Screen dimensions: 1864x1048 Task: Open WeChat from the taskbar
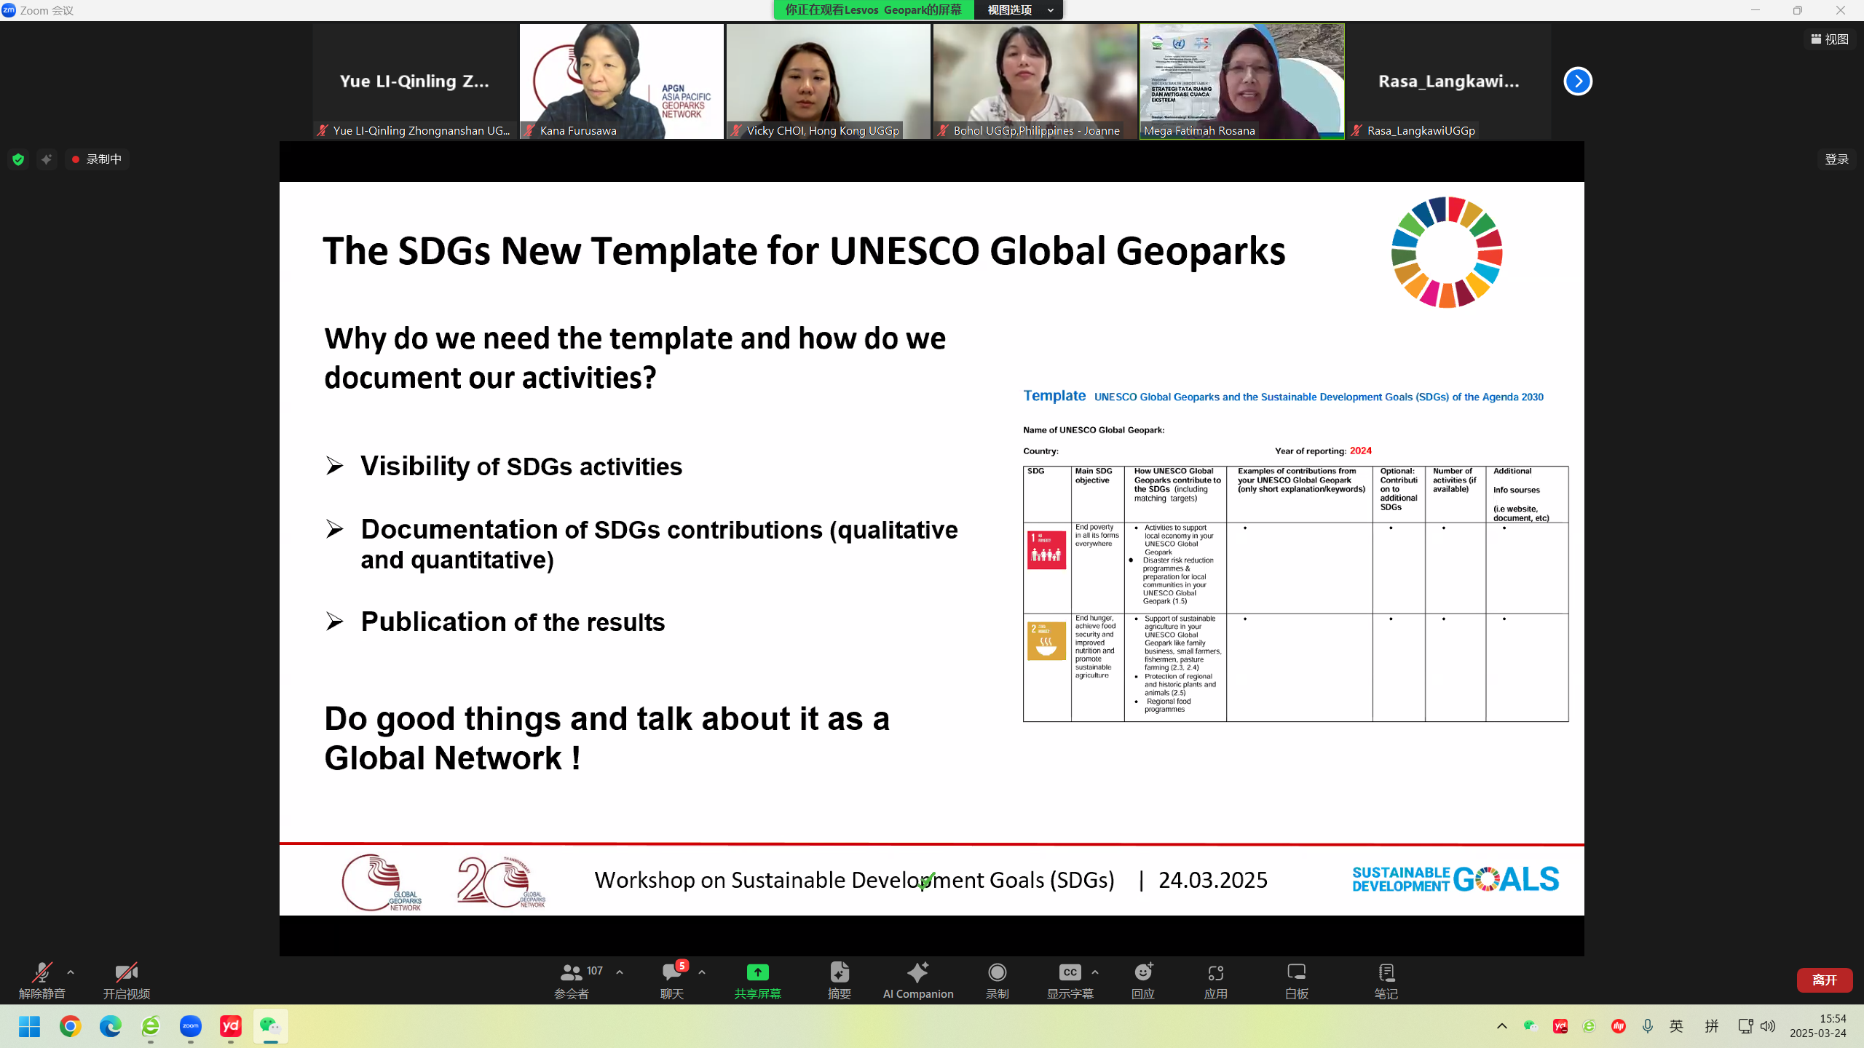coord(271,1026)
